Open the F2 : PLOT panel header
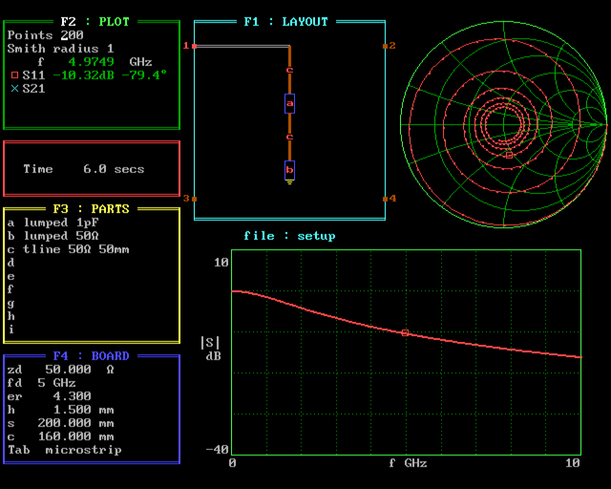Screen dimensions: 611x489 (95, 22)
